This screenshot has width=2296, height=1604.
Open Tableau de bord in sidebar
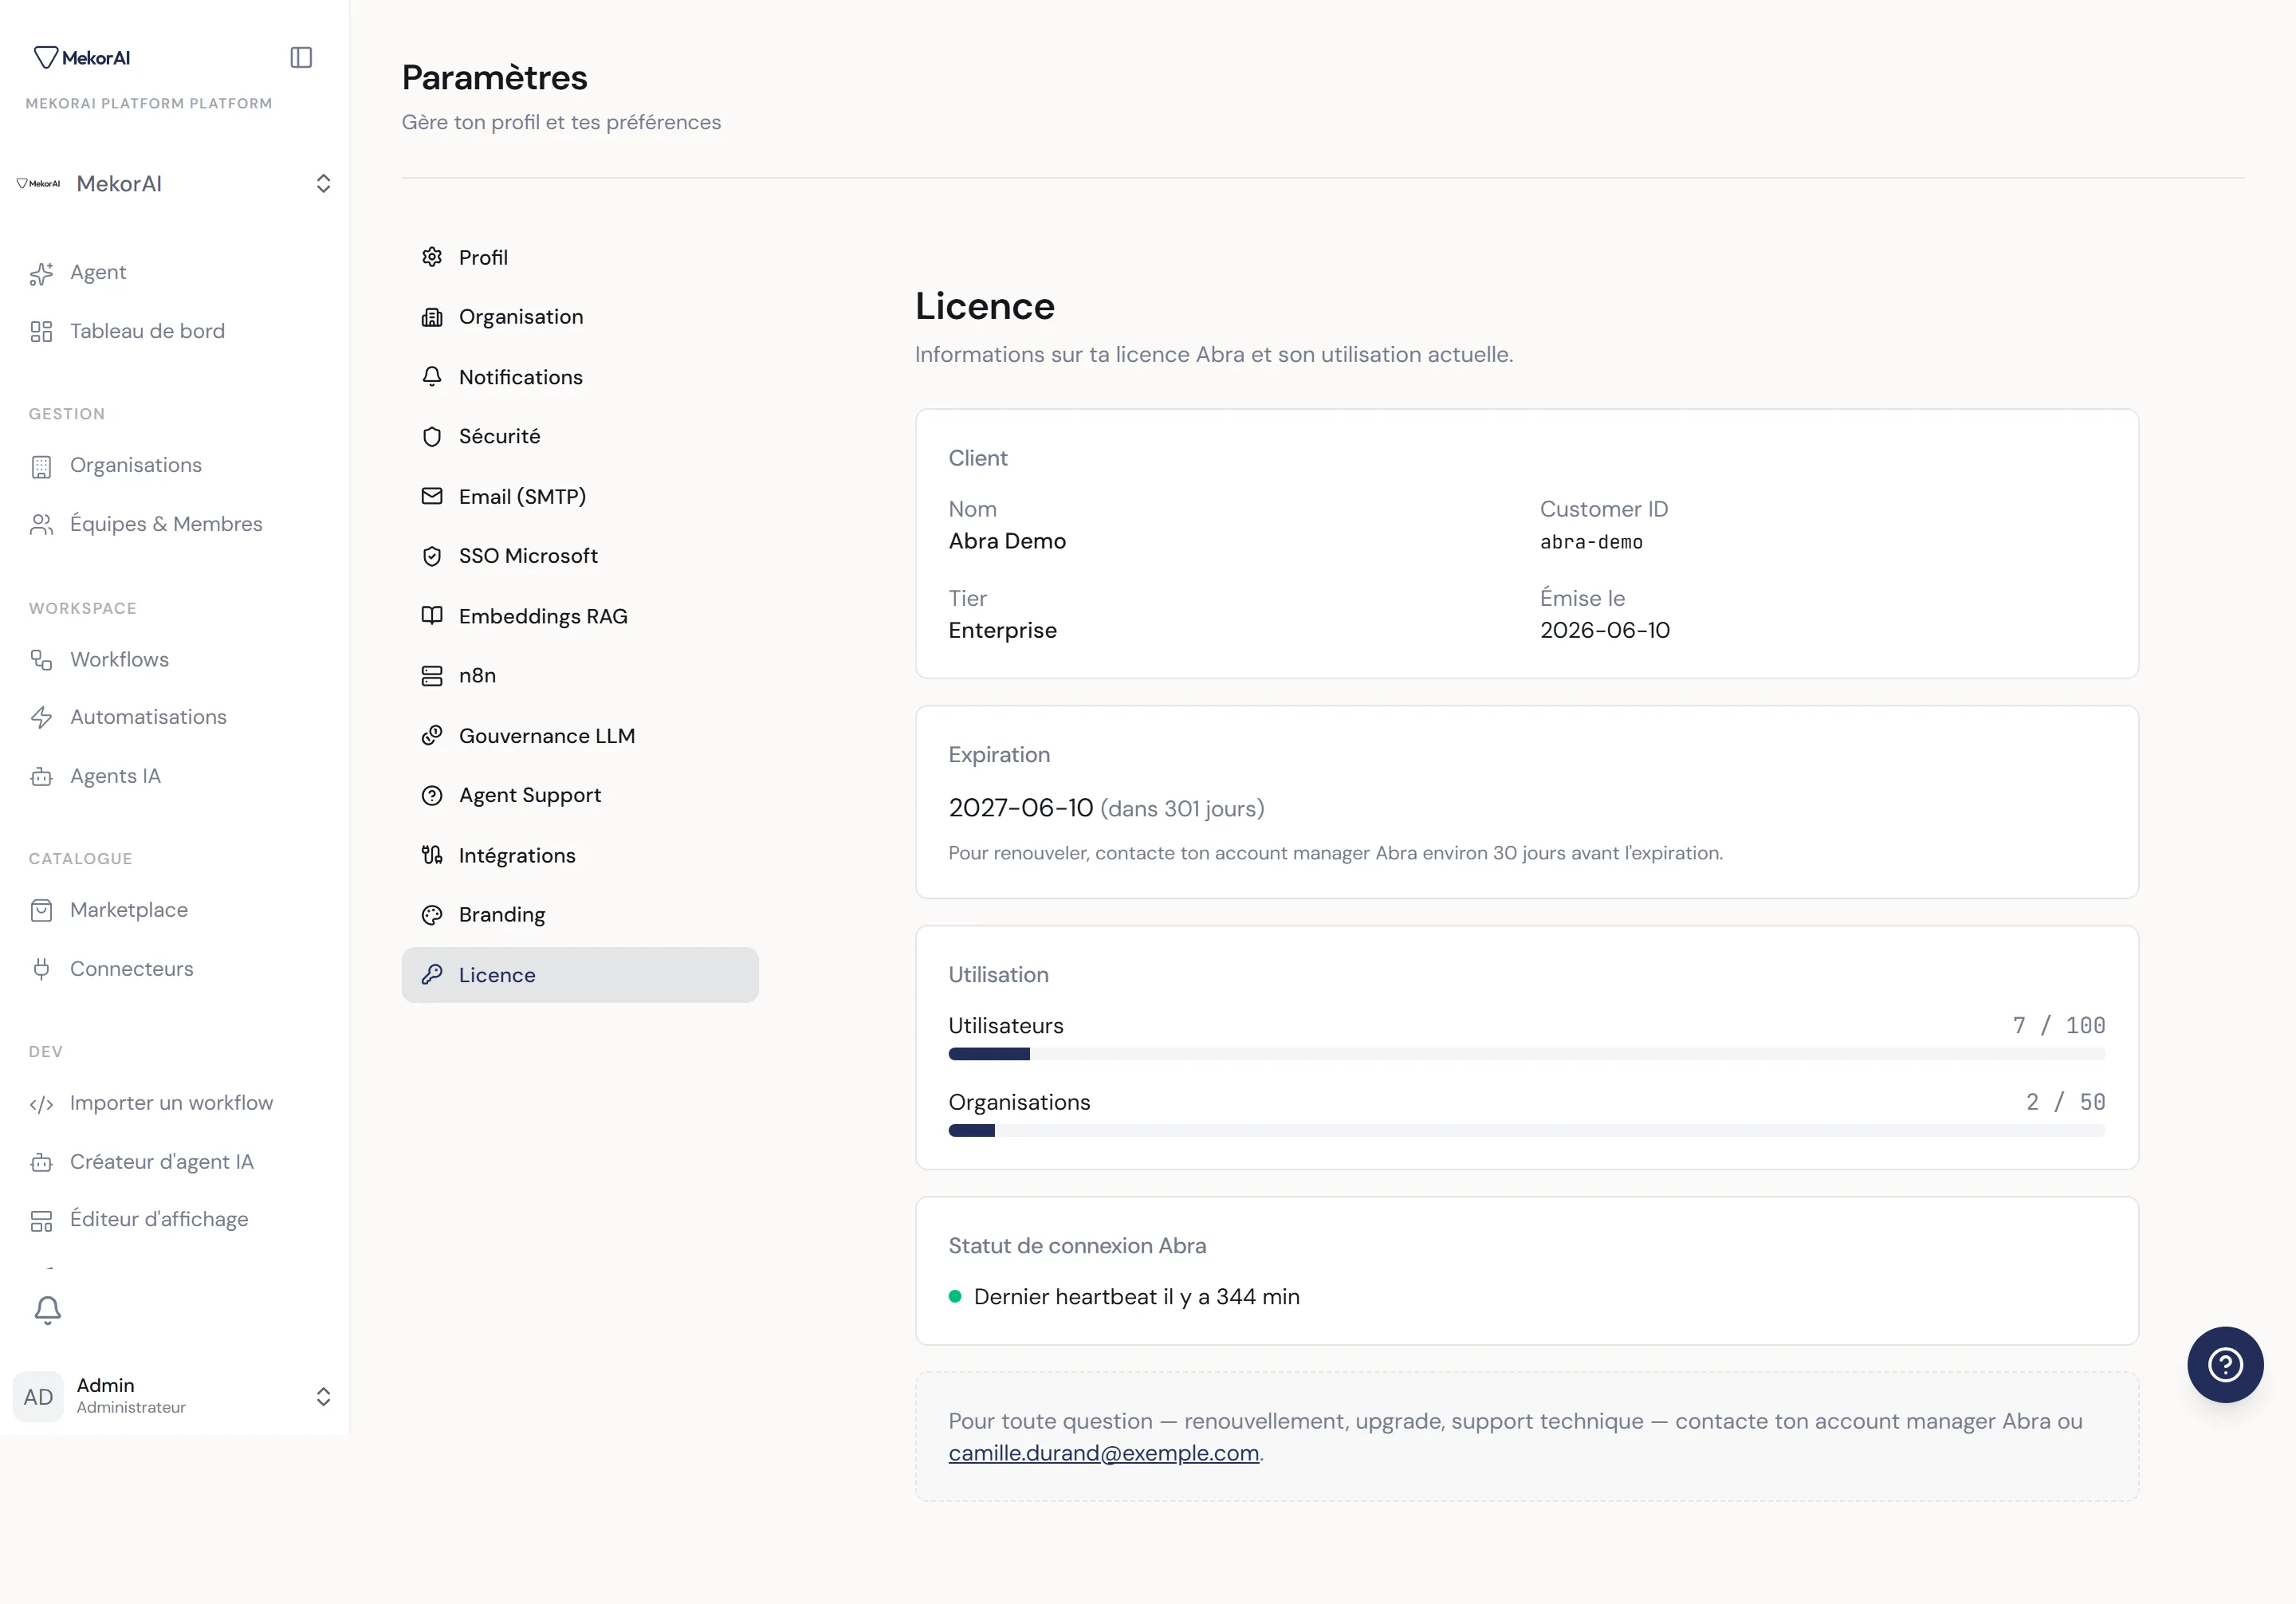tap(147, 331)
